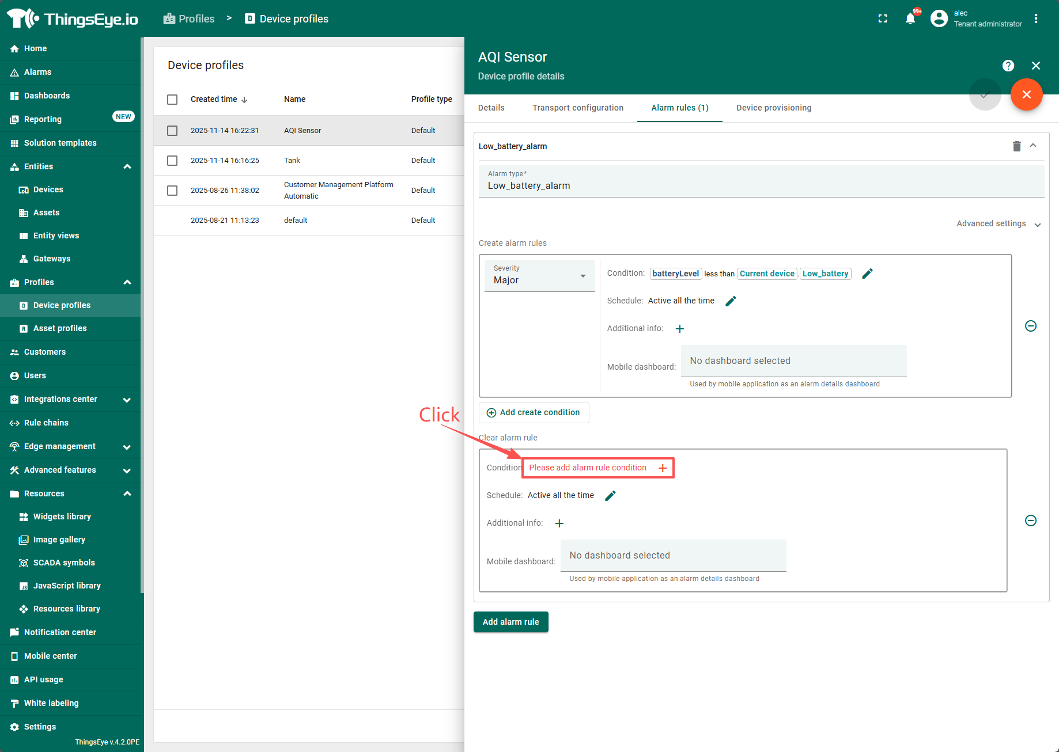Edit the clear alarm rule schedule
1059x752 pixels.
tap(610, 496)
